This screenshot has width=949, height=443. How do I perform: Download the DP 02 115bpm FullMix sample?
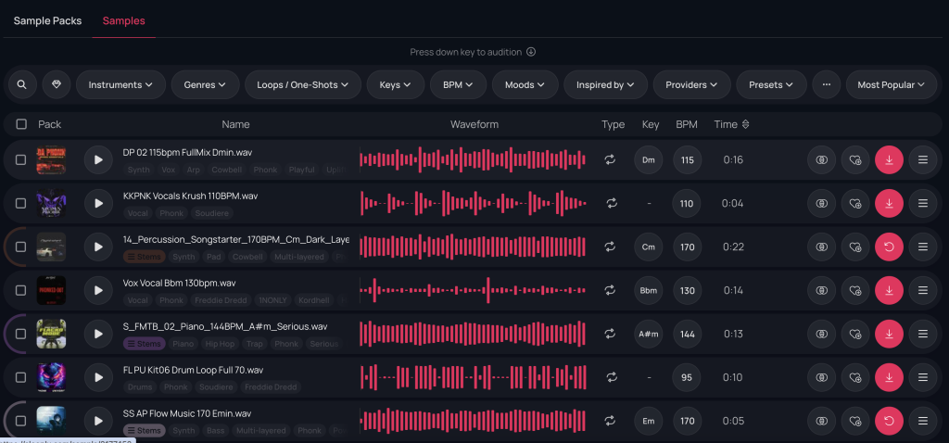pyautogui.click(x=889, y=159)
